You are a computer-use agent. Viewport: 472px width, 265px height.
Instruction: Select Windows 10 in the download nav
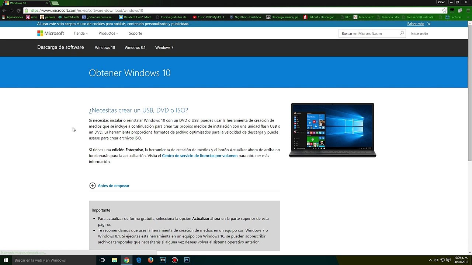(x=105, y=47)
